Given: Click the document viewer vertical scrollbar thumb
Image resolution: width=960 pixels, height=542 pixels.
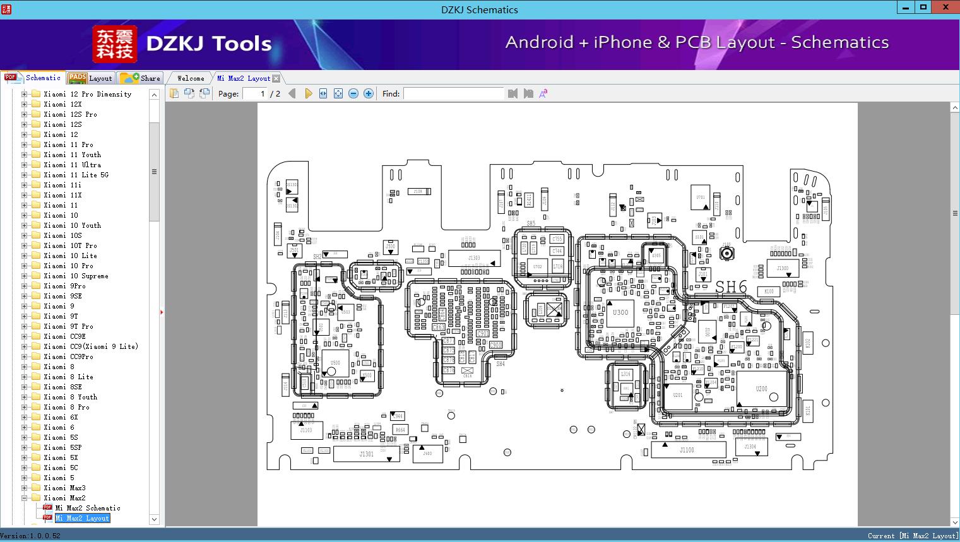Looking at the screenshot, I should (955, 213).
